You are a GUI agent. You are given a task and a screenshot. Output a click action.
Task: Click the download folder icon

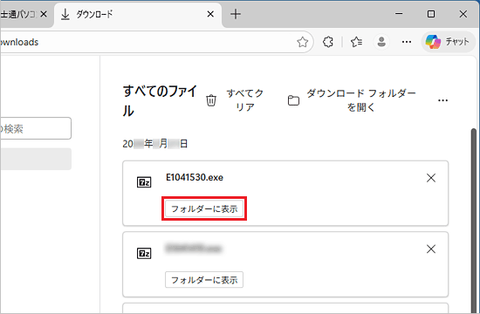pos(293,100)
